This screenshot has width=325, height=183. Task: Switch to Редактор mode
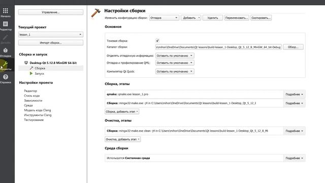[x=6, y=26]
